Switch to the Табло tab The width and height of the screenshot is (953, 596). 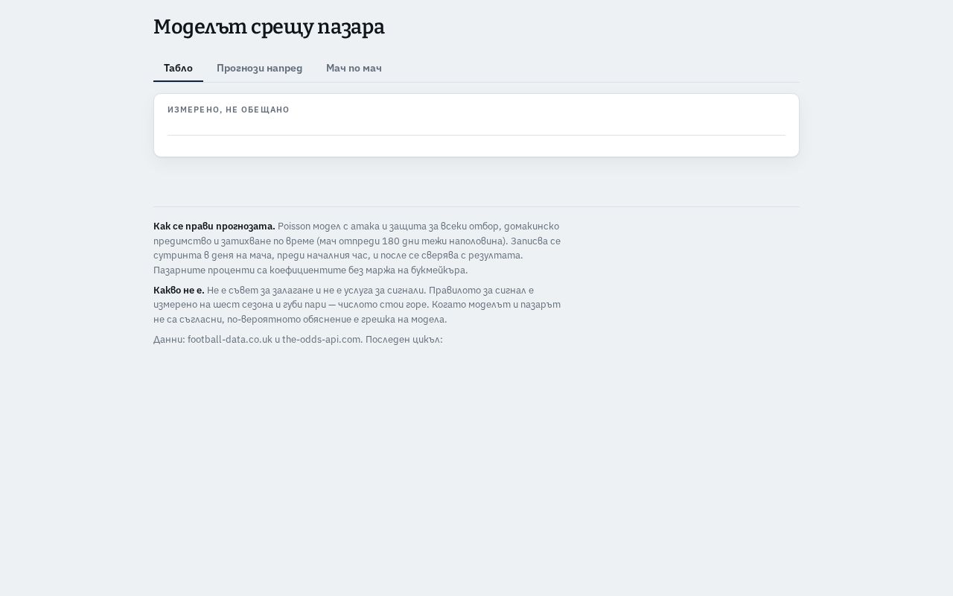(x=178, y=69)
